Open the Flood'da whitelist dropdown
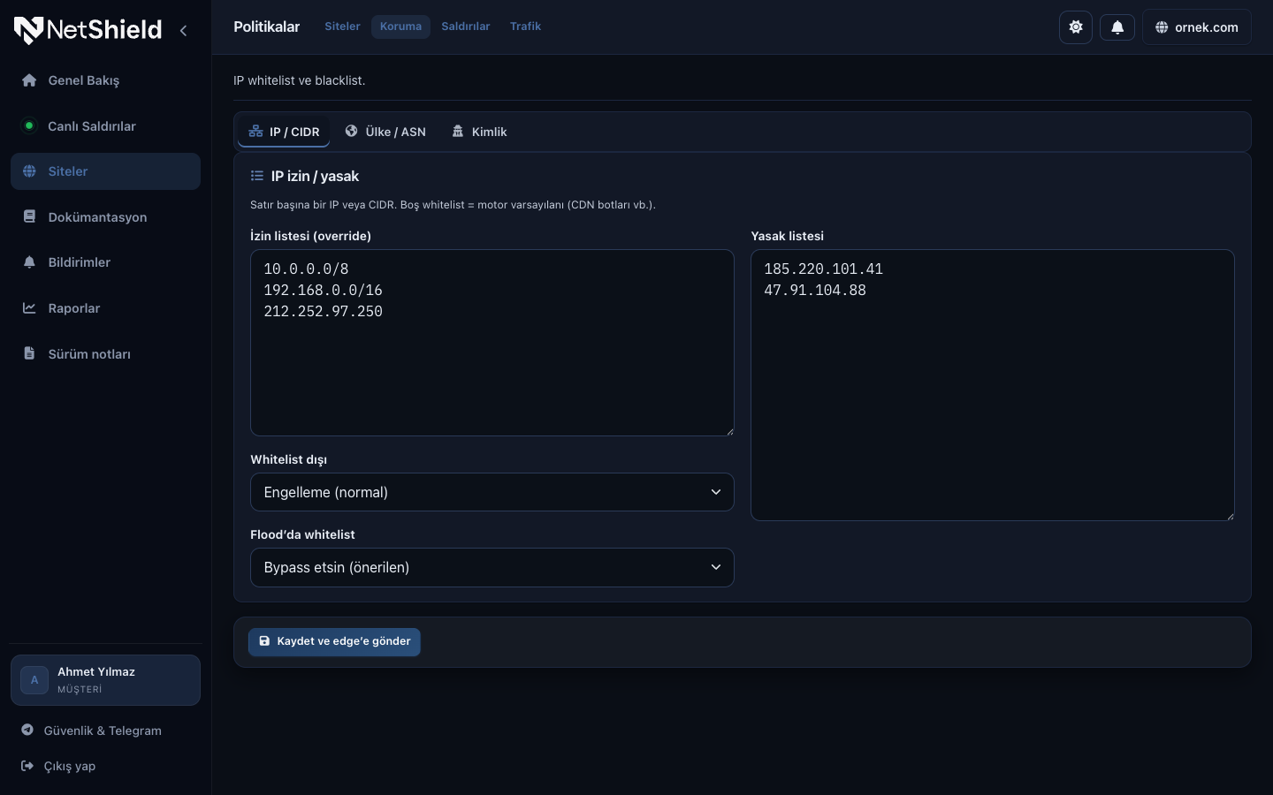Screen dimensions: 1273x795 [x=492, y=567]
